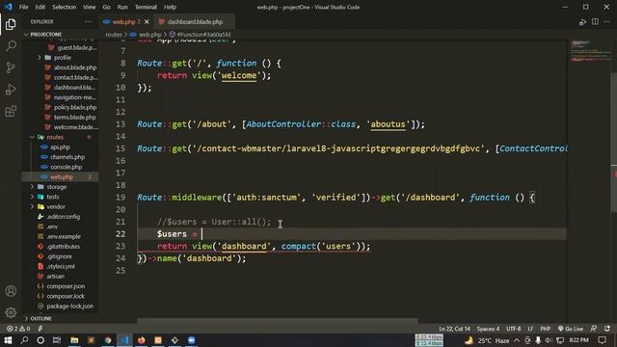Open composer.json file
617x347 pixels.
coord(66,286)
